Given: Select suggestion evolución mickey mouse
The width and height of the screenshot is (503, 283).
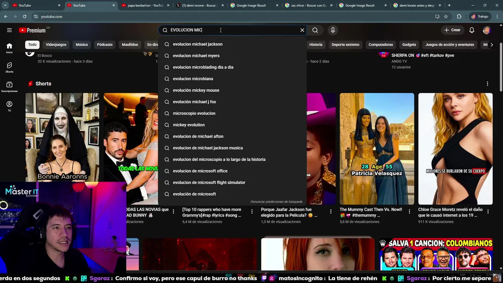Looking at the screenshot, I should point(232,90).
